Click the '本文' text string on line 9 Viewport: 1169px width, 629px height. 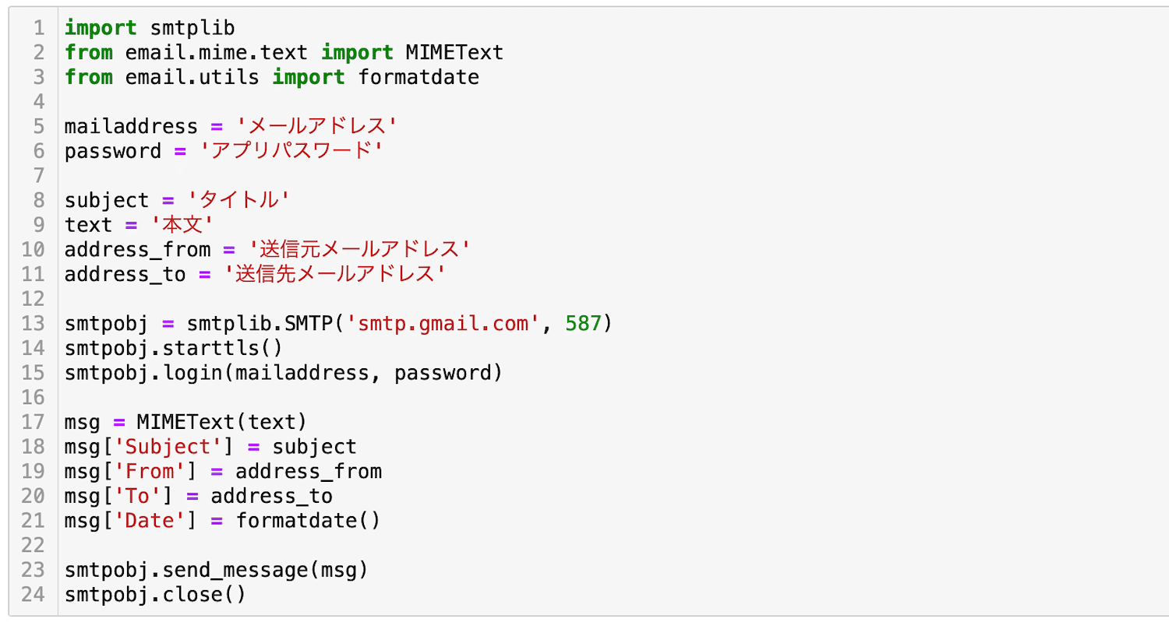click(x=187, y=224)
